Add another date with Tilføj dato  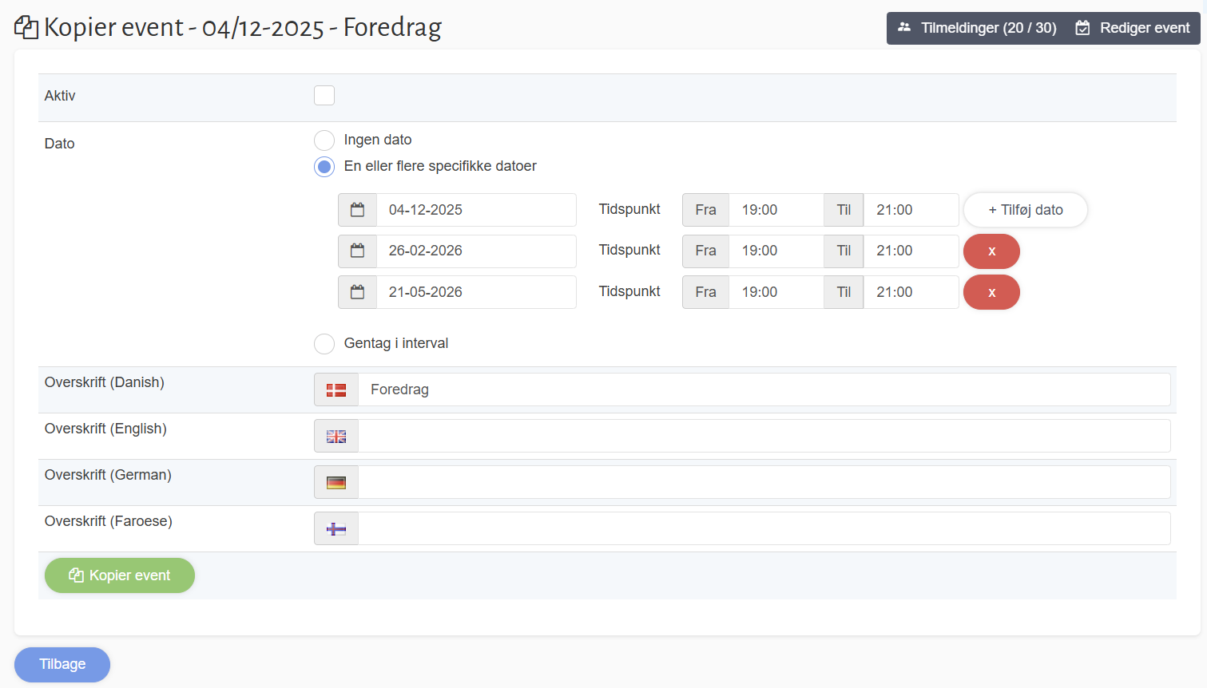tap(1025, 210)
